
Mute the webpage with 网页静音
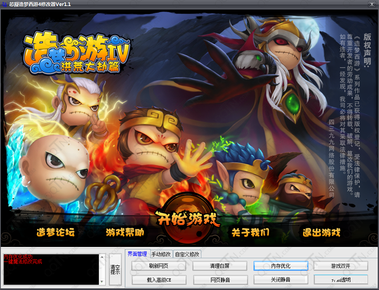click(220, 280)
